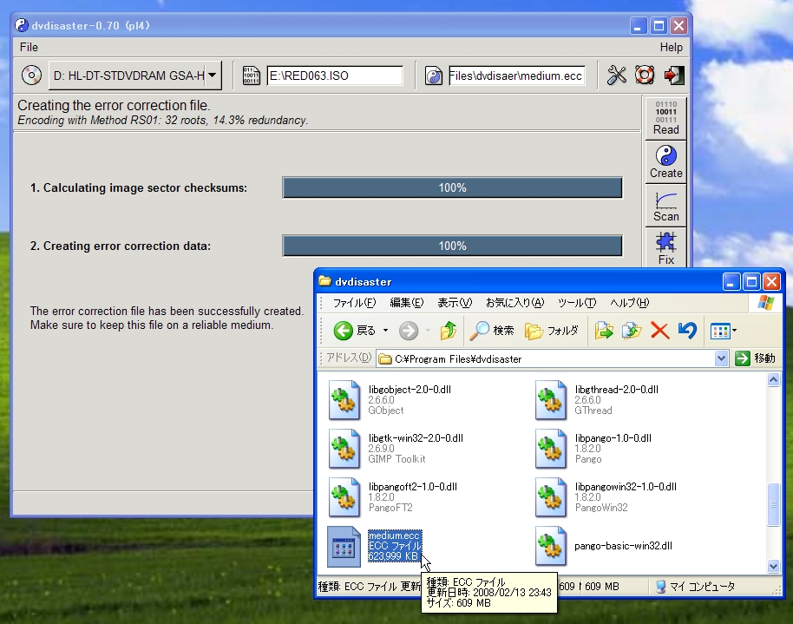Image resolution: width=793 pixels, height=624 pixels.
Task: Click the medium.ecc path input field
Action: pyautogui.click(x=517, y=76)
